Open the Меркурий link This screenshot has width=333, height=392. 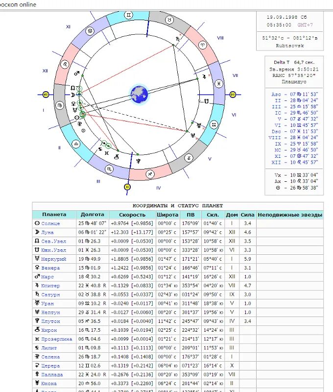54,259
